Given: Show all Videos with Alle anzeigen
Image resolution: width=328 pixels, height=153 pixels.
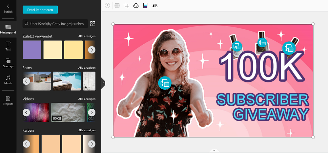Looking at the screenshot, I should [87, 99].
